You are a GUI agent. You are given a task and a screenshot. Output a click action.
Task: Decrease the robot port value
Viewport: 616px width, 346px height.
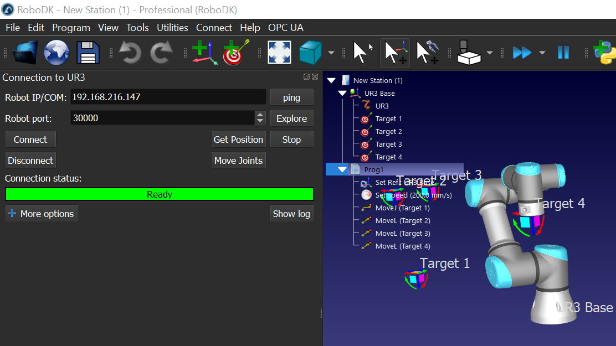pyautogui.click(x=260, y=121)
